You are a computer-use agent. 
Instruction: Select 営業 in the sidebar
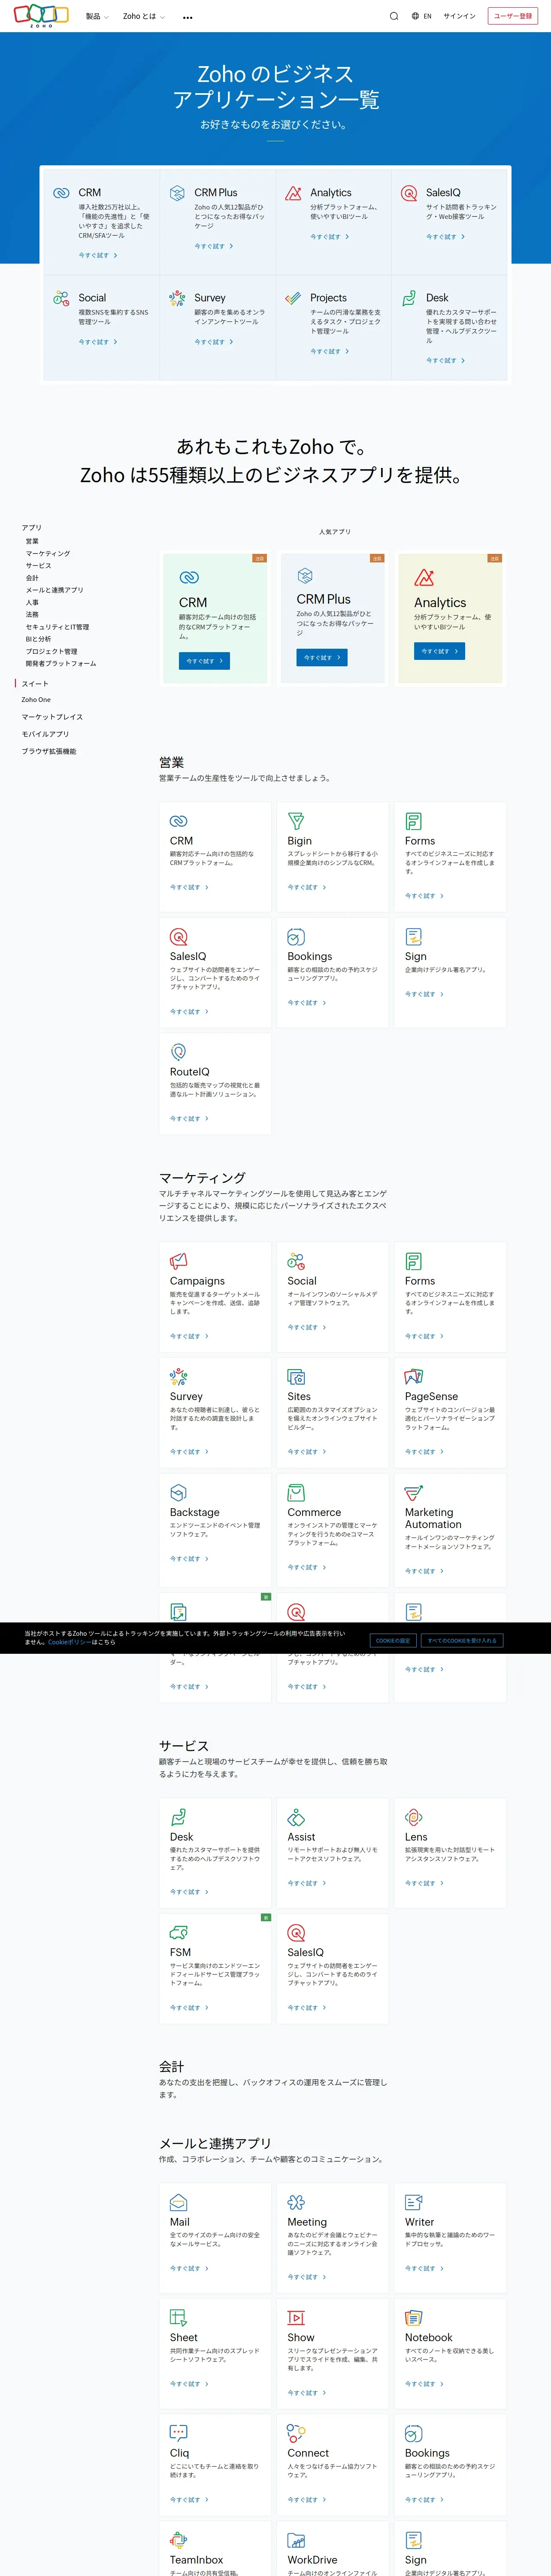pyautogui.click(x=32, y=541)
